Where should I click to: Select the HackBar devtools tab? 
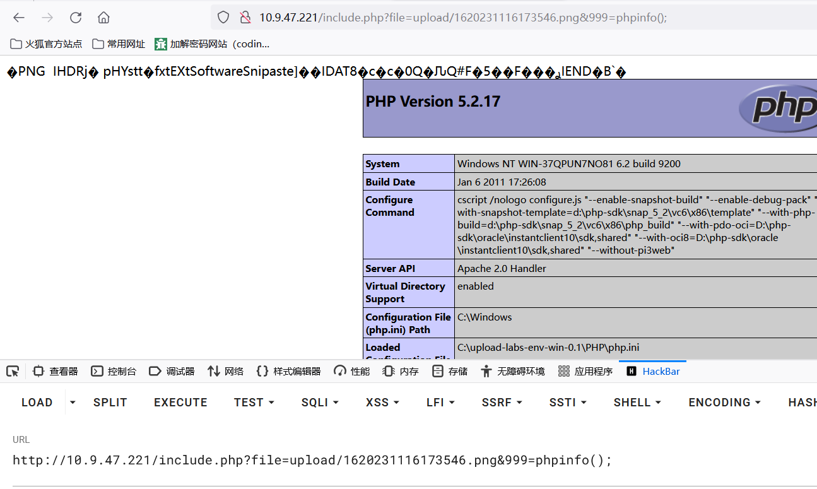point(653,371)
